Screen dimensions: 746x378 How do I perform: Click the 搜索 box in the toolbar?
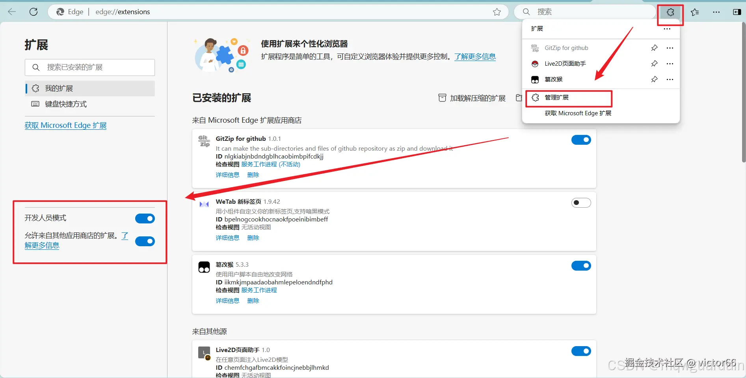585,12
